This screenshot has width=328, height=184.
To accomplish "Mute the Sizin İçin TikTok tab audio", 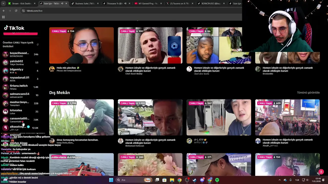I will tap(62, 4).
